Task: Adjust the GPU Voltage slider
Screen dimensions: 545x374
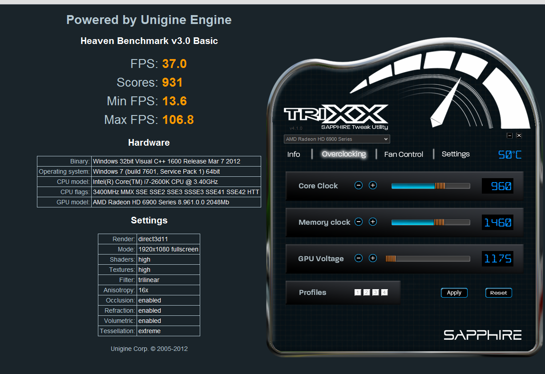Action: click(428, 259)
